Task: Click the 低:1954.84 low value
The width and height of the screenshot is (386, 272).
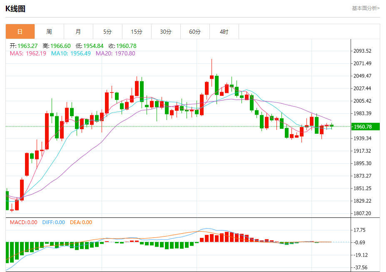Action: click(x=90, y=46)
